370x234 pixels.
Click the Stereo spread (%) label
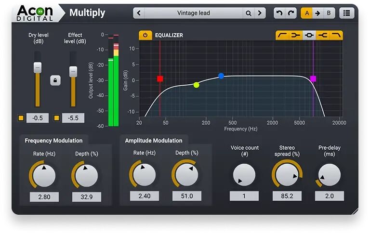click(287, 151)
